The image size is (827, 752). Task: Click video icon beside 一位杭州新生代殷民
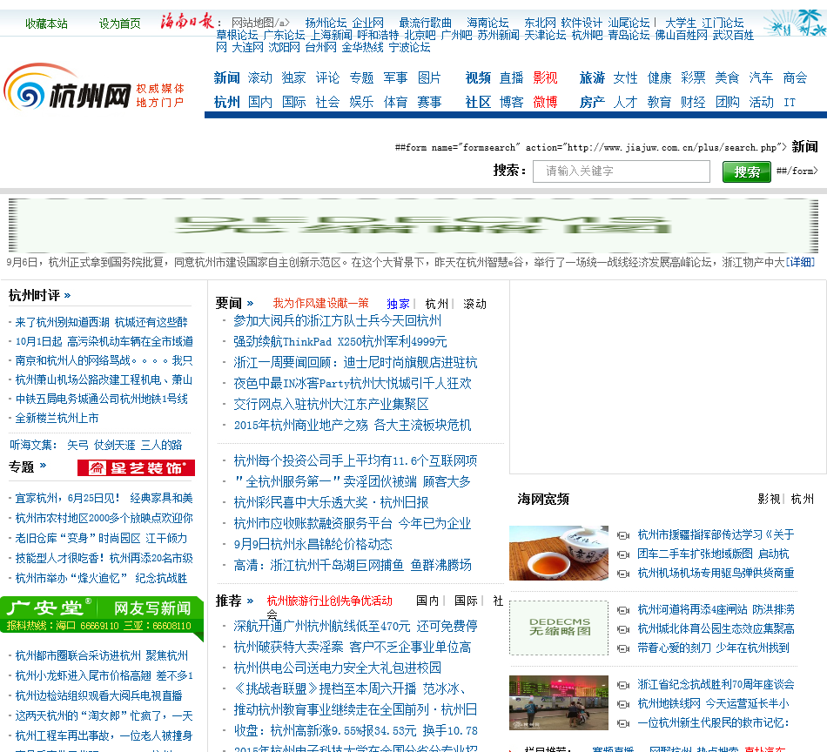coord(623,723)
